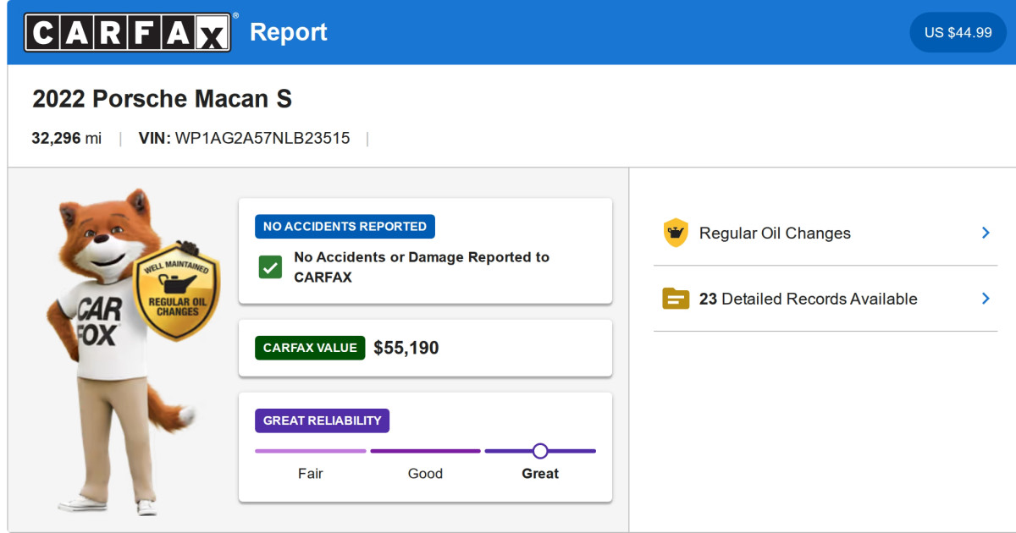Open Regular Oil Changes row text

pos(775,233)
